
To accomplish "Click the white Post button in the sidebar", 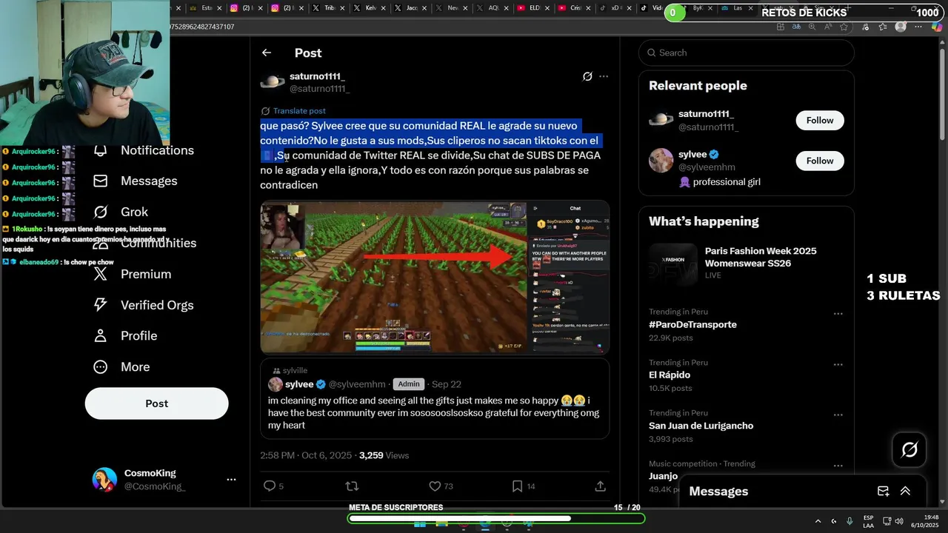I will pos(157,403).
